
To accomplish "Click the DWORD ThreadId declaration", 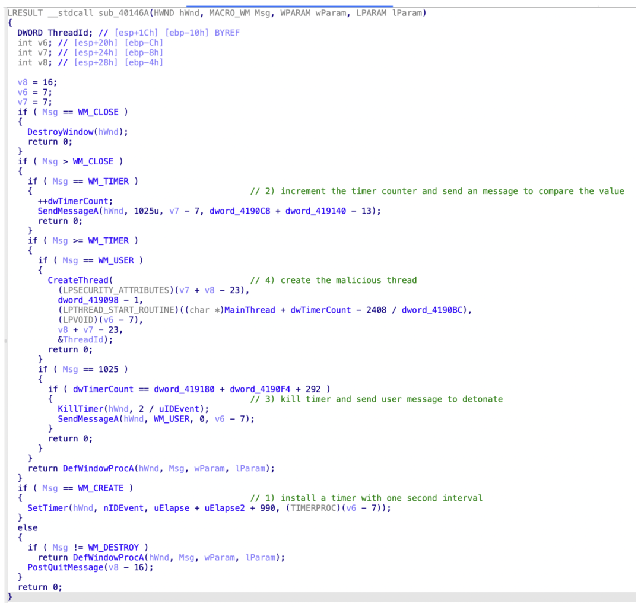I will 55,33.
